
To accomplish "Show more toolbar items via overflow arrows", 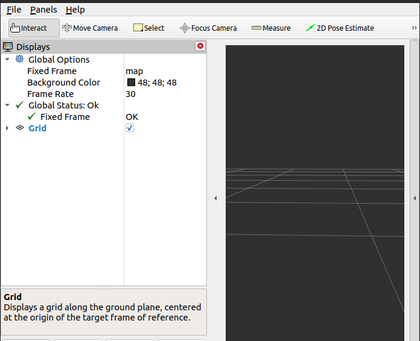I will point(414,28).
